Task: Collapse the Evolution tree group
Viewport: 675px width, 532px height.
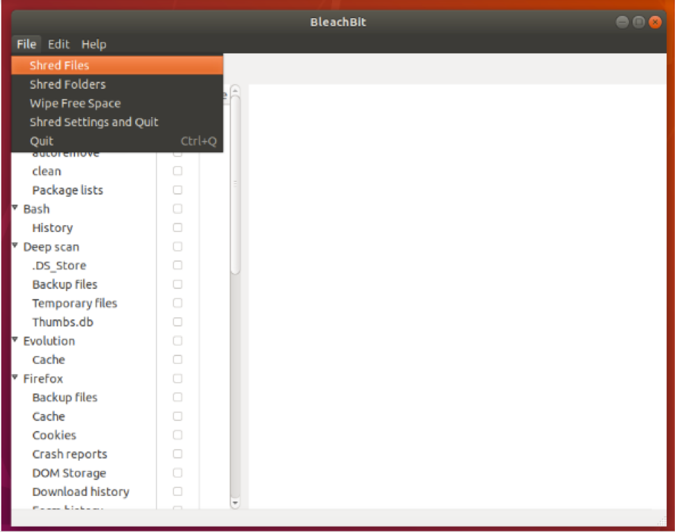Action: 15,340
